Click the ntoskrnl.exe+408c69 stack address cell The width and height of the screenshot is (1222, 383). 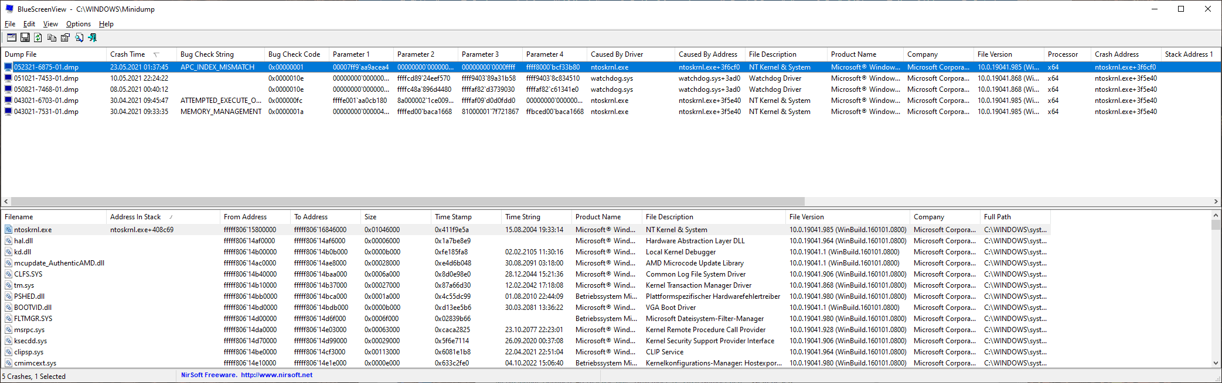[142, 230]
